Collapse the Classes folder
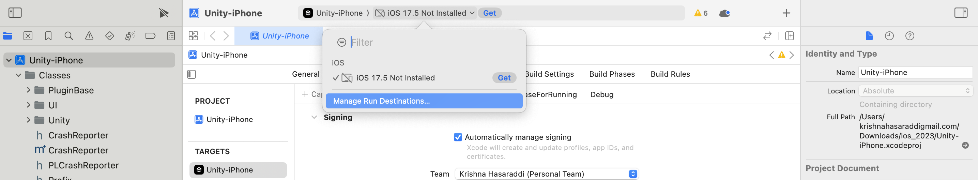 (18, 75)
